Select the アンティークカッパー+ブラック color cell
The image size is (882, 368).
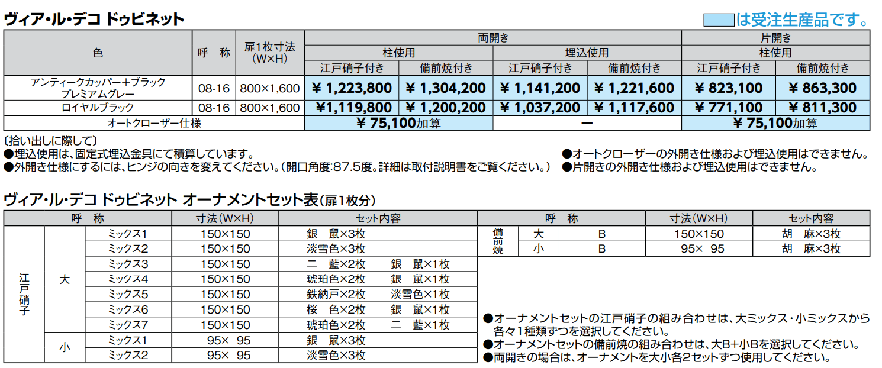tap(98, 82)
